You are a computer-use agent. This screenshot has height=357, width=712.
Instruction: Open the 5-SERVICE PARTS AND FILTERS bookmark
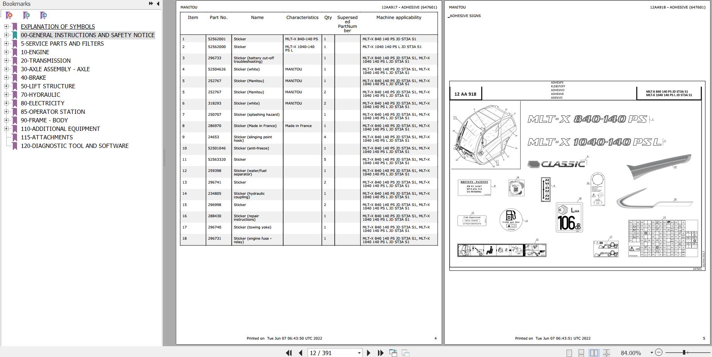click(x=62, y=44)
